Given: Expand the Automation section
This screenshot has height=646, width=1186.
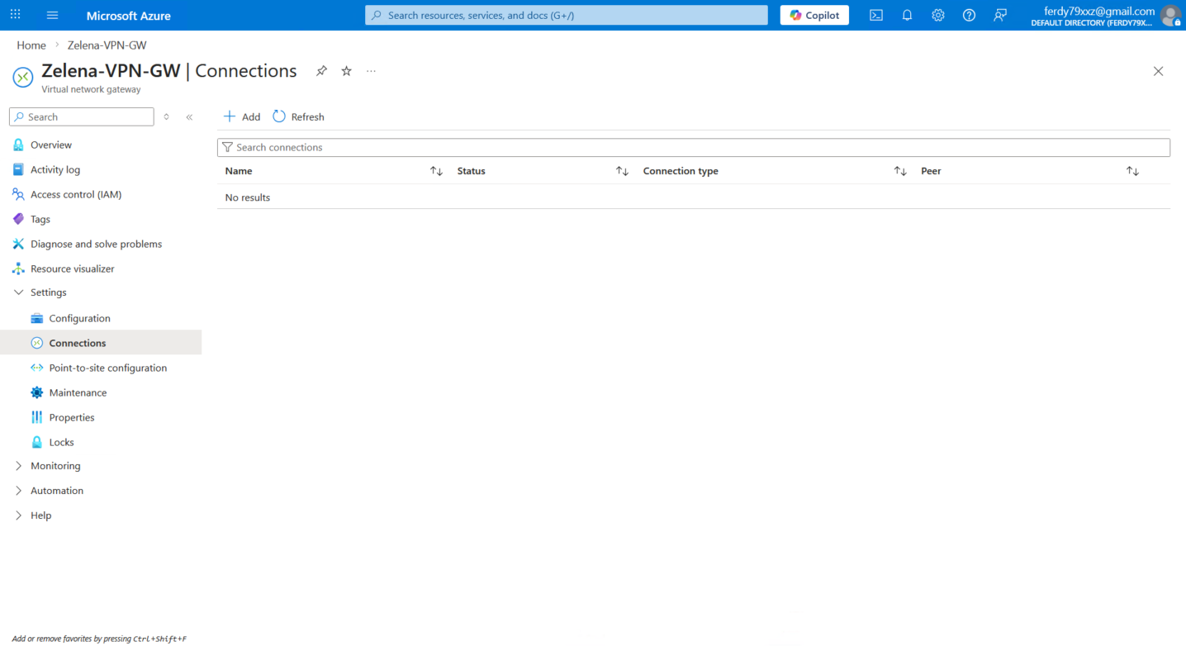Looking at the screenshot, I should [x=19, y=491].
